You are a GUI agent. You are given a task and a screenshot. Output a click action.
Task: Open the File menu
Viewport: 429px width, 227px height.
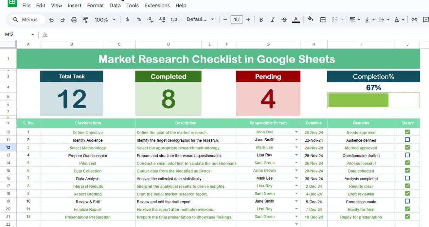(x=26, y=5)
